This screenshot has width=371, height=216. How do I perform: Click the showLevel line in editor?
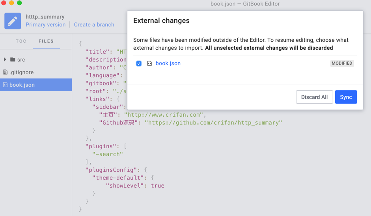click(135, 186)
